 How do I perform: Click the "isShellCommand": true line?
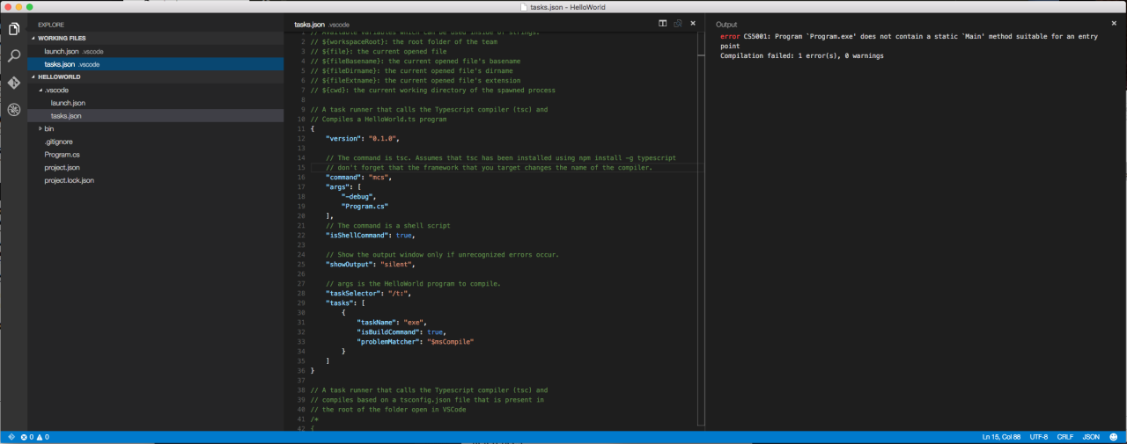[370, 235]
